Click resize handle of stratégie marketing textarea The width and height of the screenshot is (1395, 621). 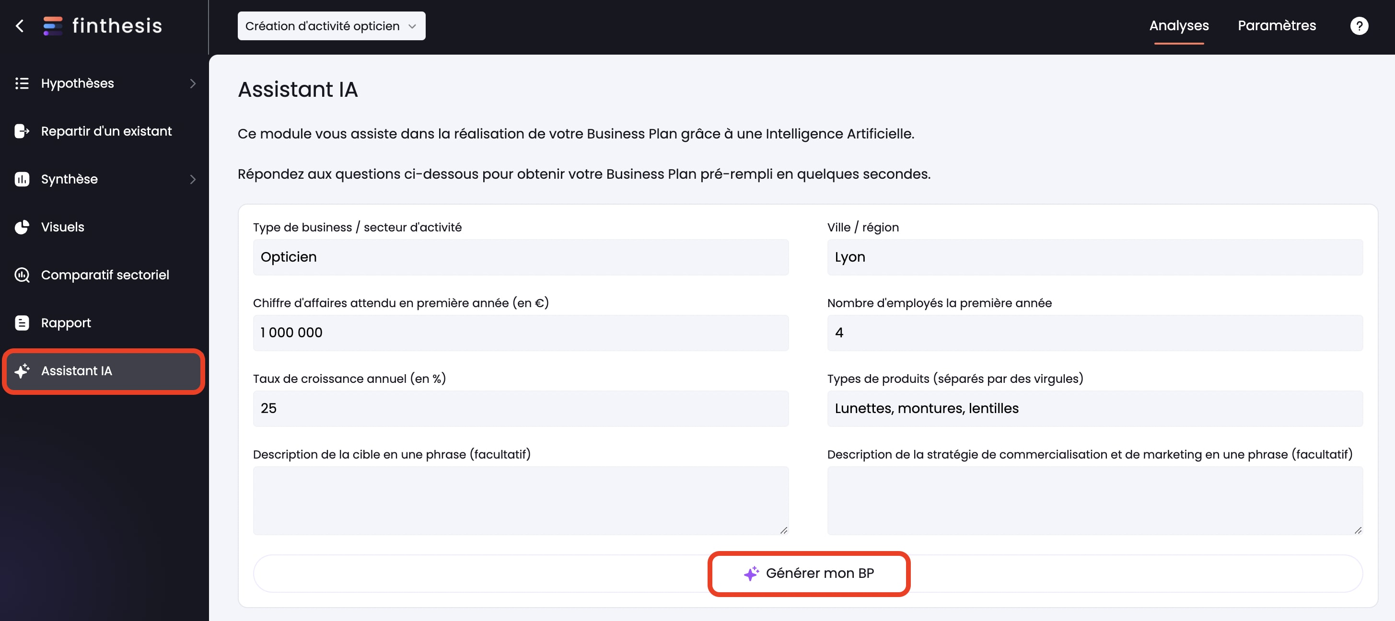pyautogui.click(x=1357, y=530)
